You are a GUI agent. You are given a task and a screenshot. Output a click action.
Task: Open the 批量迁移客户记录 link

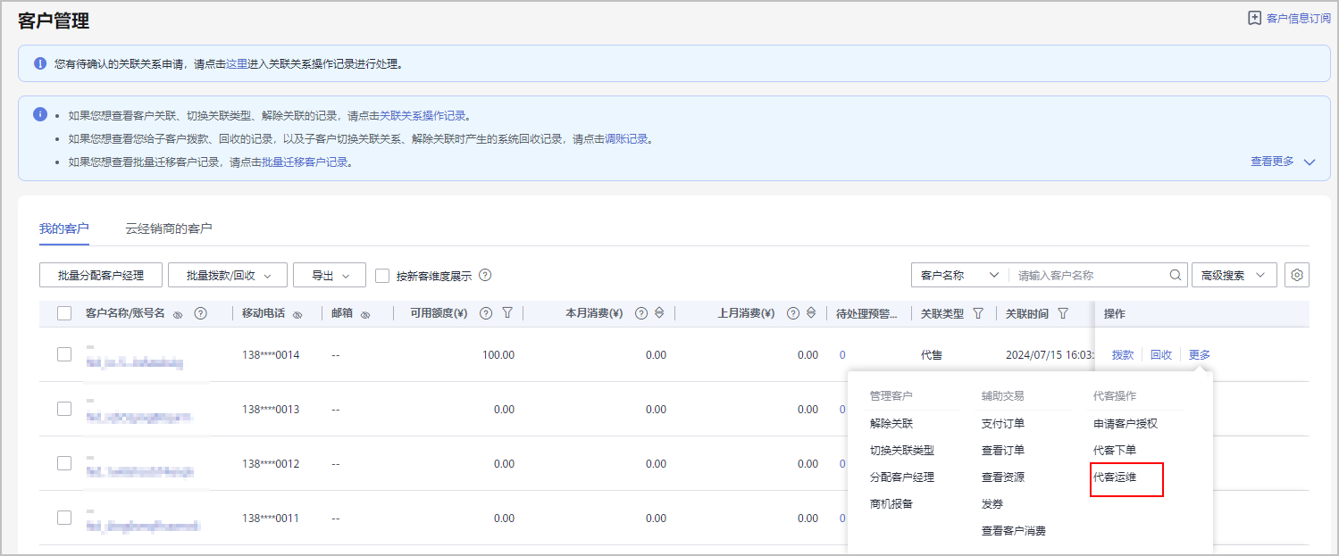[305, 162]
